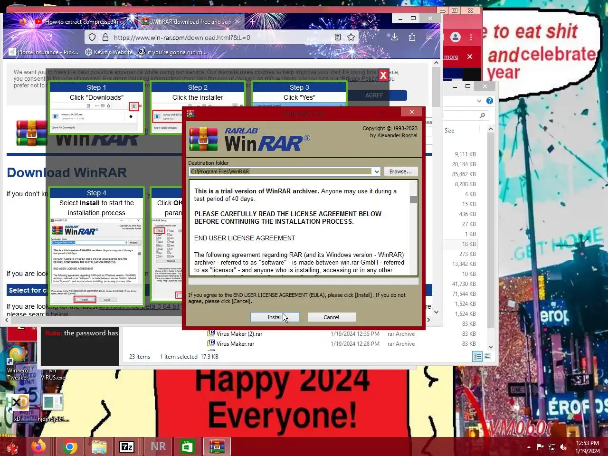Click the WinRAR icon in the dialog title bar
The width and height of the screenshot is (608, 456).
coord(190,113)
